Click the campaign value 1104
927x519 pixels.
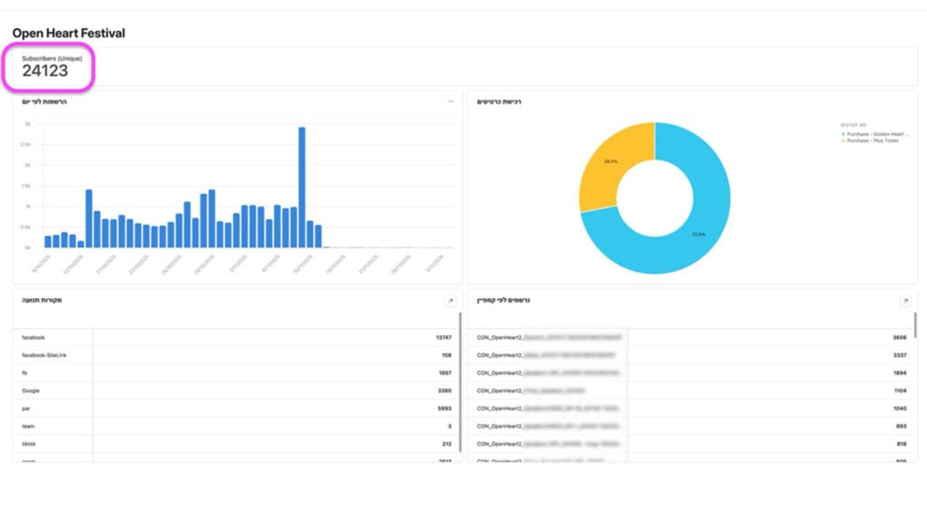pyautogui.click(x=901, y=390)
